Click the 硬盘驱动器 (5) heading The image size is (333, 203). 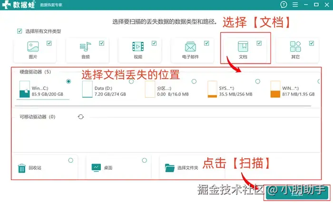click(35, 72)
